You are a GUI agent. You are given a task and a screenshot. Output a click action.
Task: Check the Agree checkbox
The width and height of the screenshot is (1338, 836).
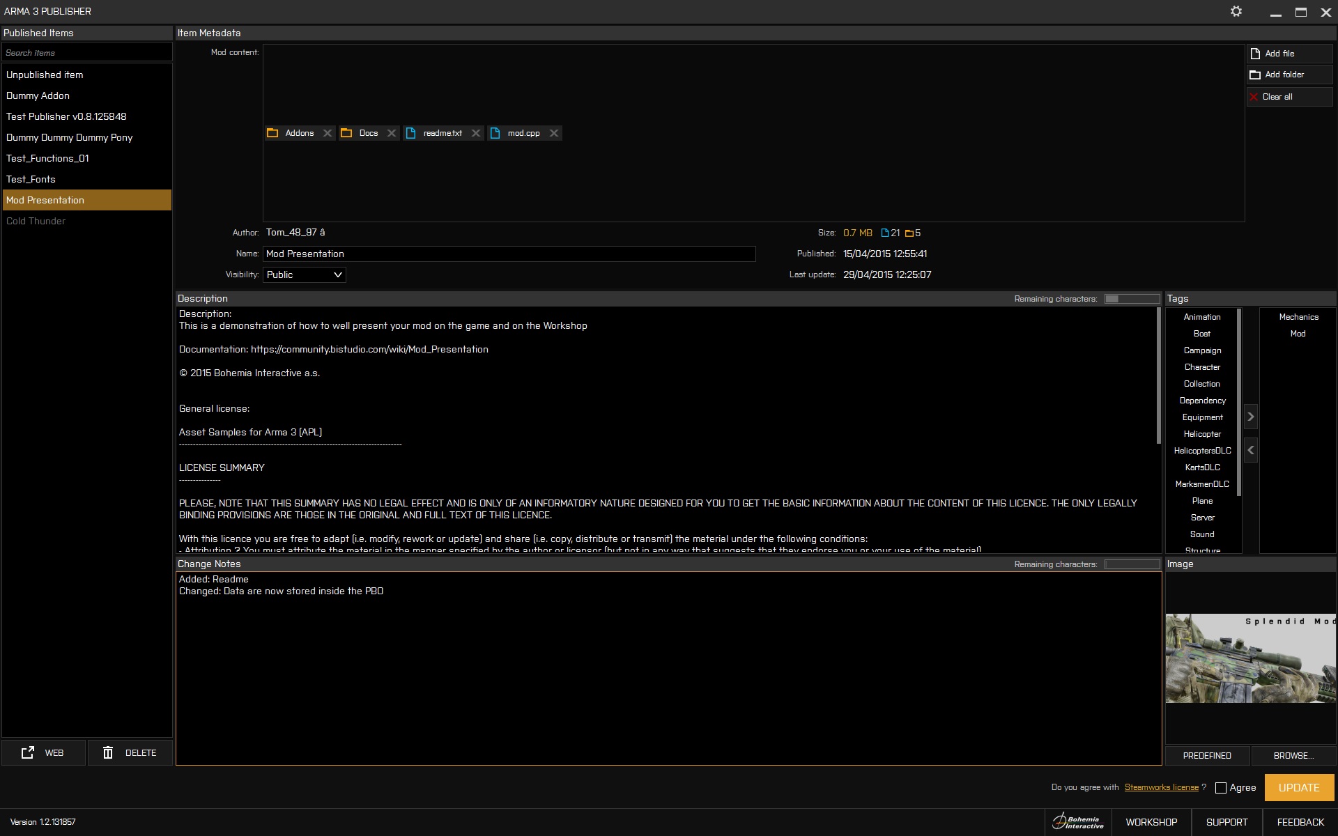pos(1220,788)
